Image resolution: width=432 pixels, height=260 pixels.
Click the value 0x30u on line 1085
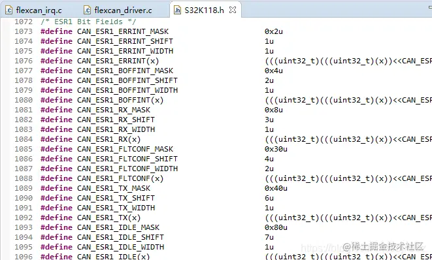(276, 149)
